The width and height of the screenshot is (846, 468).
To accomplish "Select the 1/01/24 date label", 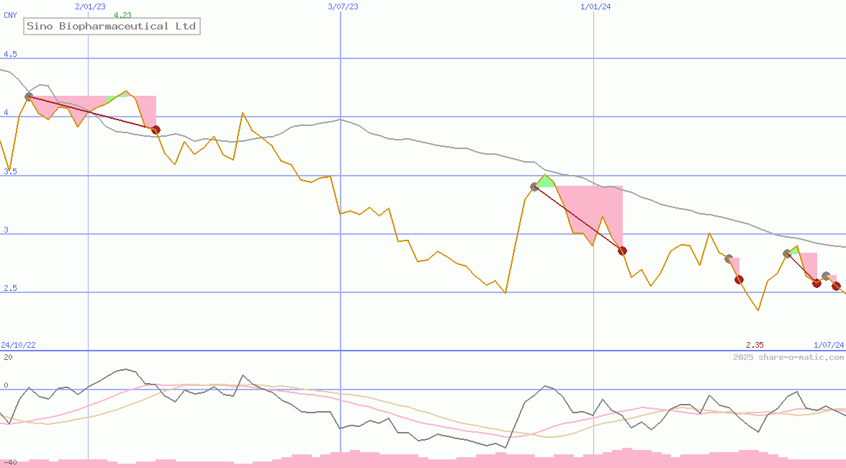I will 595,6.
